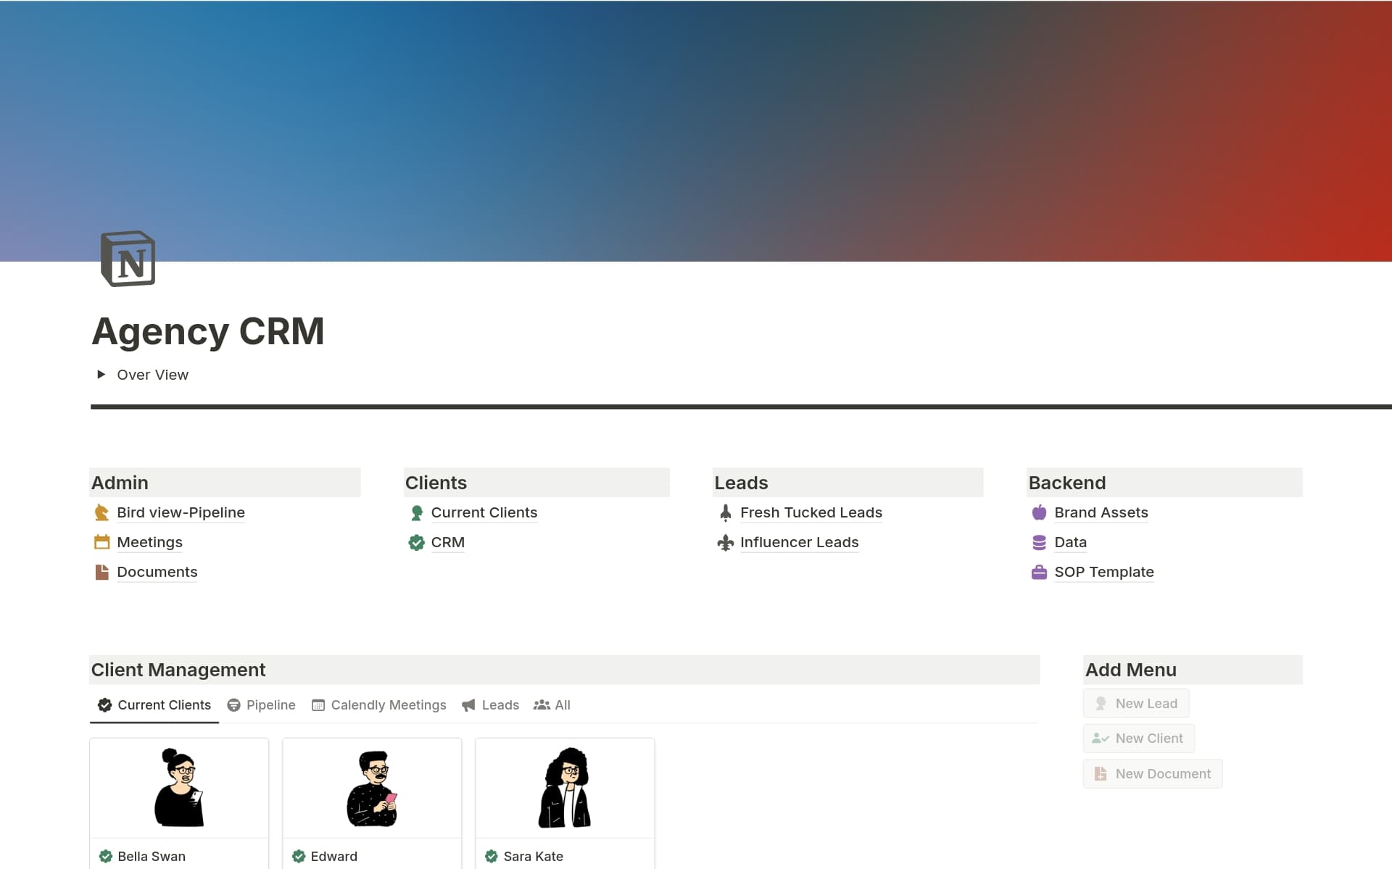The height and width of the screenshot is (869, 1392).
Task: Click the calendar icon beside Meetings
Action: (101, 542)
